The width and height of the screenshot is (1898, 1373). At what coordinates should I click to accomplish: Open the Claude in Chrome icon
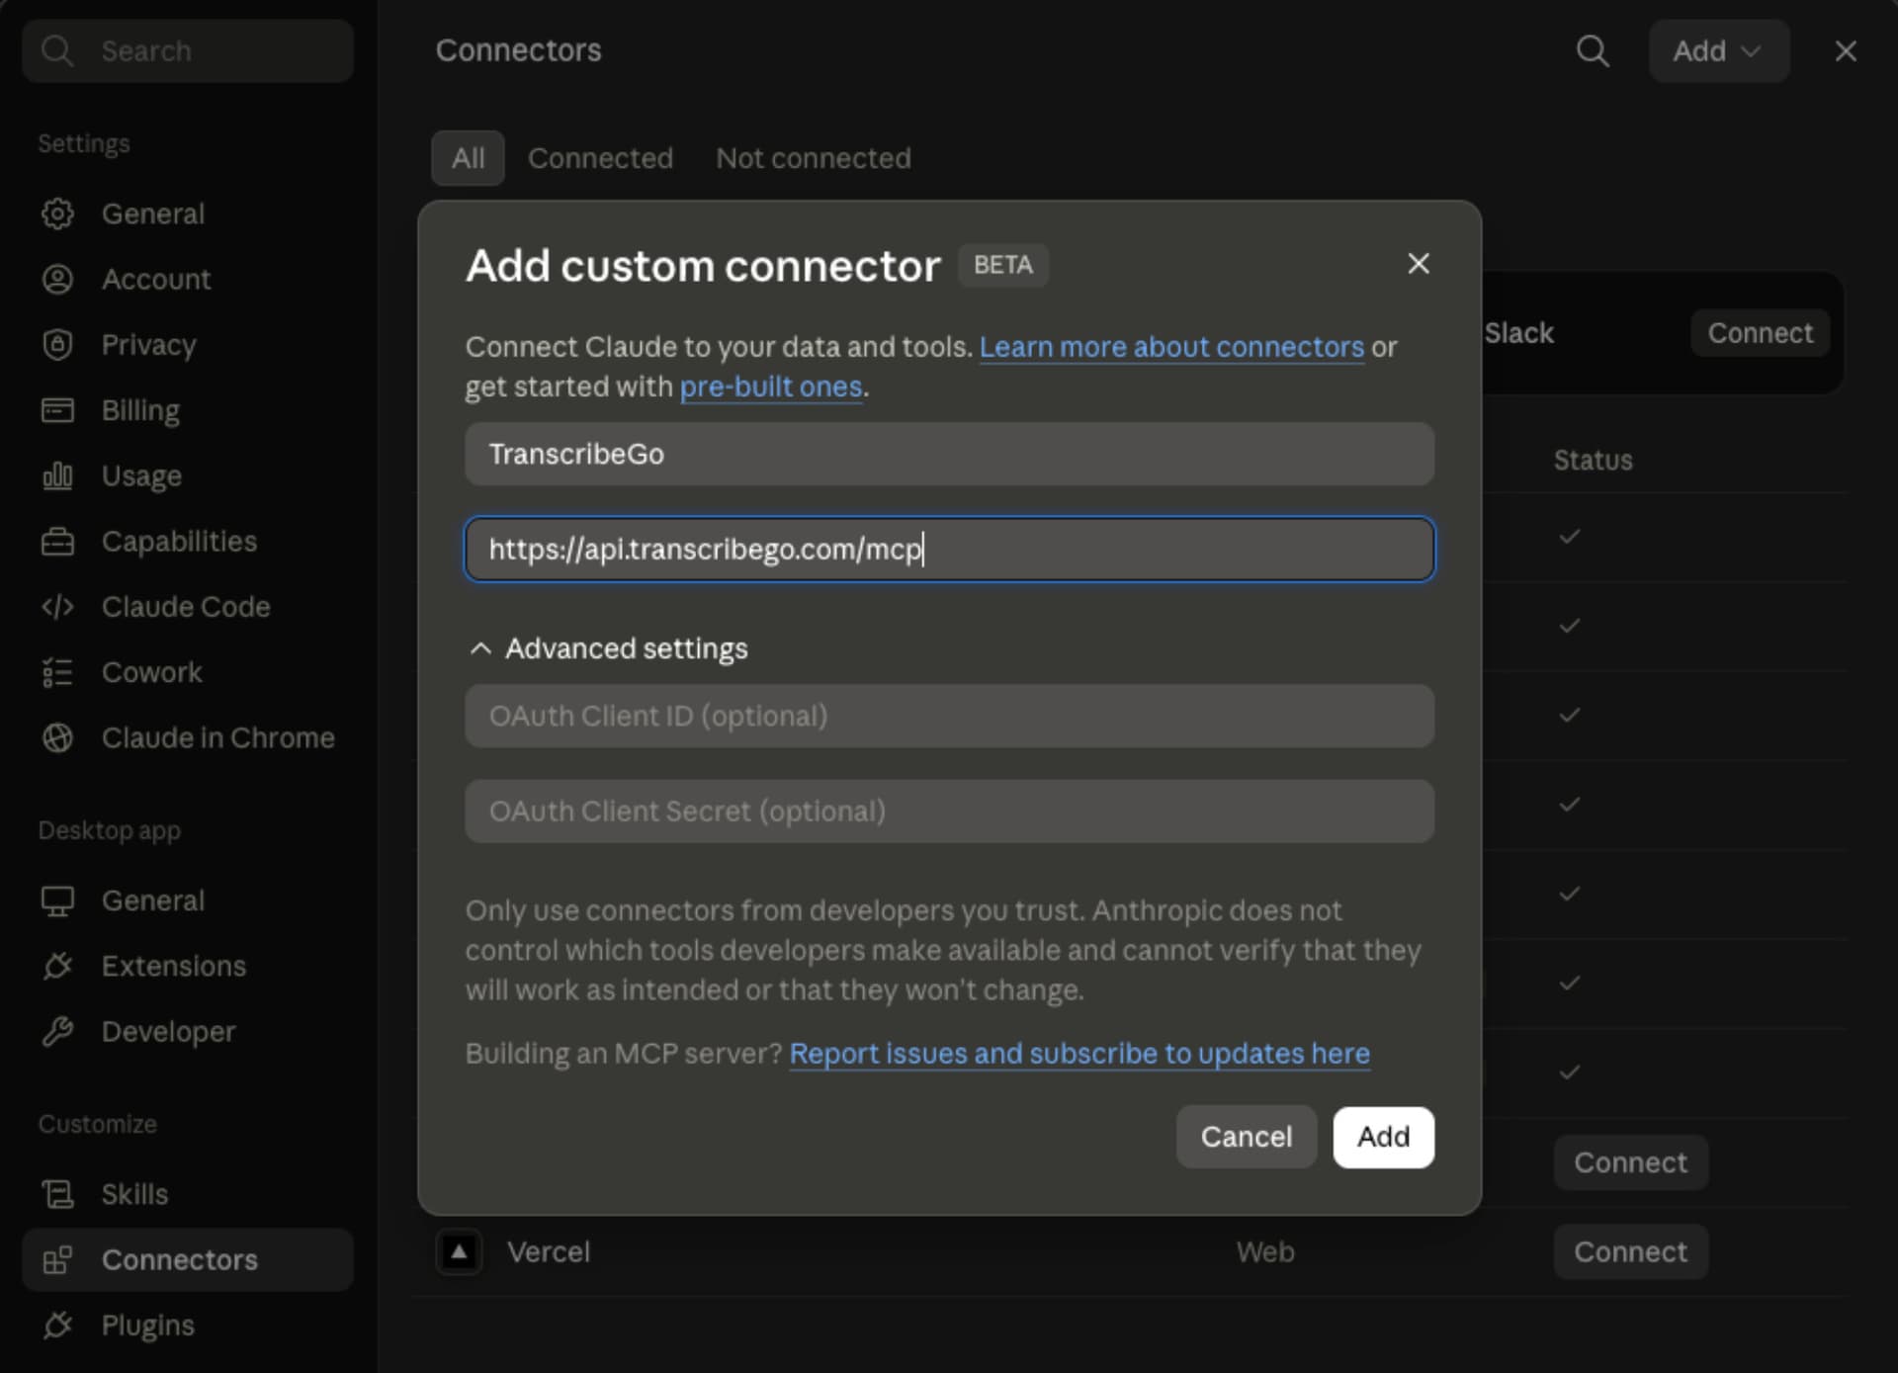[x=57, y=737]
